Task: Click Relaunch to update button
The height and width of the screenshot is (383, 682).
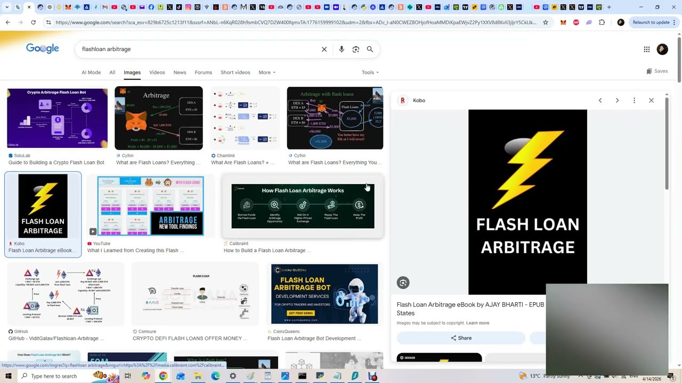Action: [x=651, y=22]
